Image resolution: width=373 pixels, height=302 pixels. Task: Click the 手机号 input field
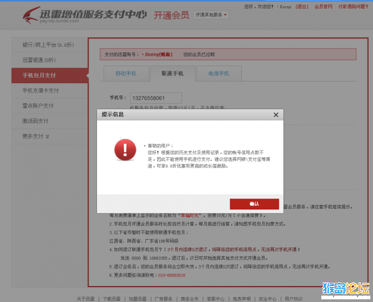click(156, 98)
